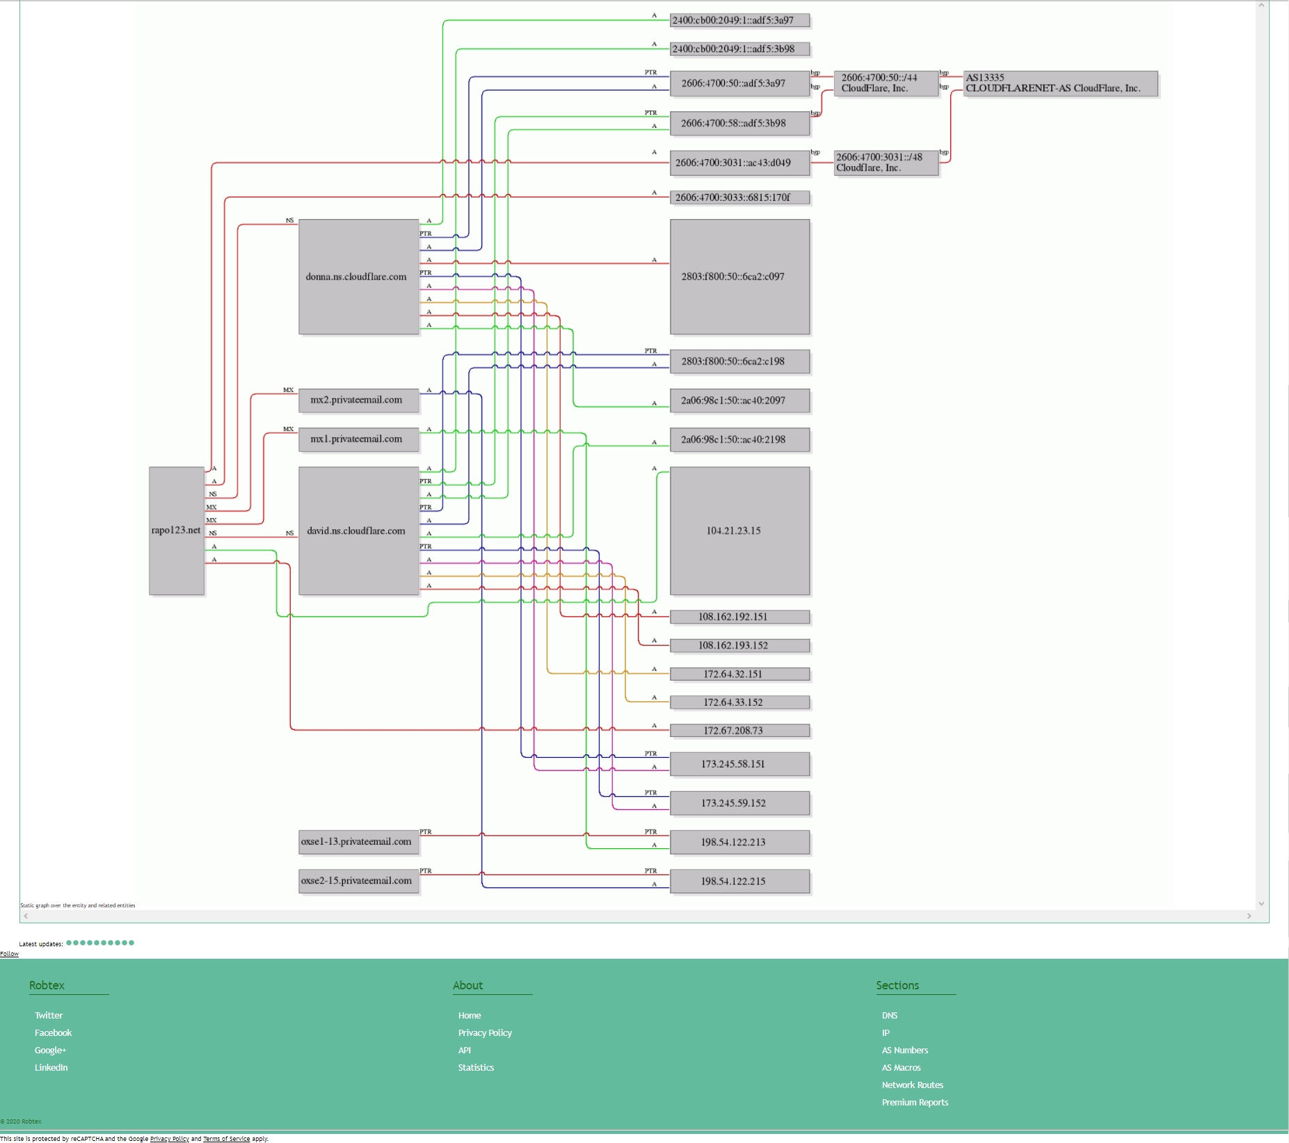Screen dimensions: 1289x1143
Task: Open the Twitter footer link
Action: coord(49,1016)
